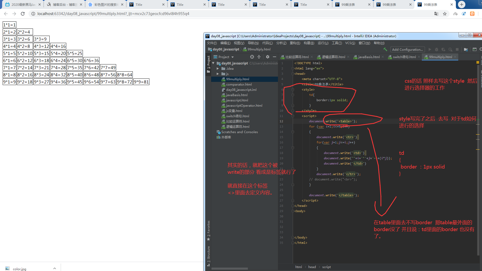Open the downloaded color.jpg file

(x=20, y=269)
